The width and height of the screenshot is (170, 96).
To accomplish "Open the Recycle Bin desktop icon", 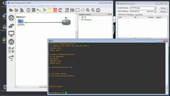I will [4, 88].
